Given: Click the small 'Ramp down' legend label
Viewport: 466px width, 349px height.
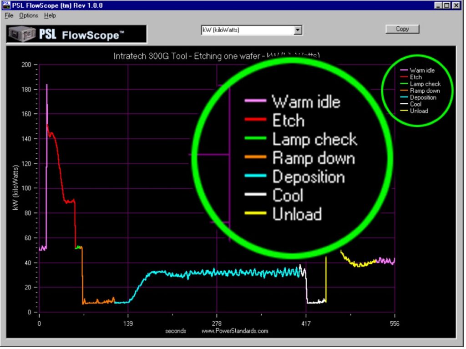Looking at the screenshot, I should pyautogui.click(x=426, y=91).
